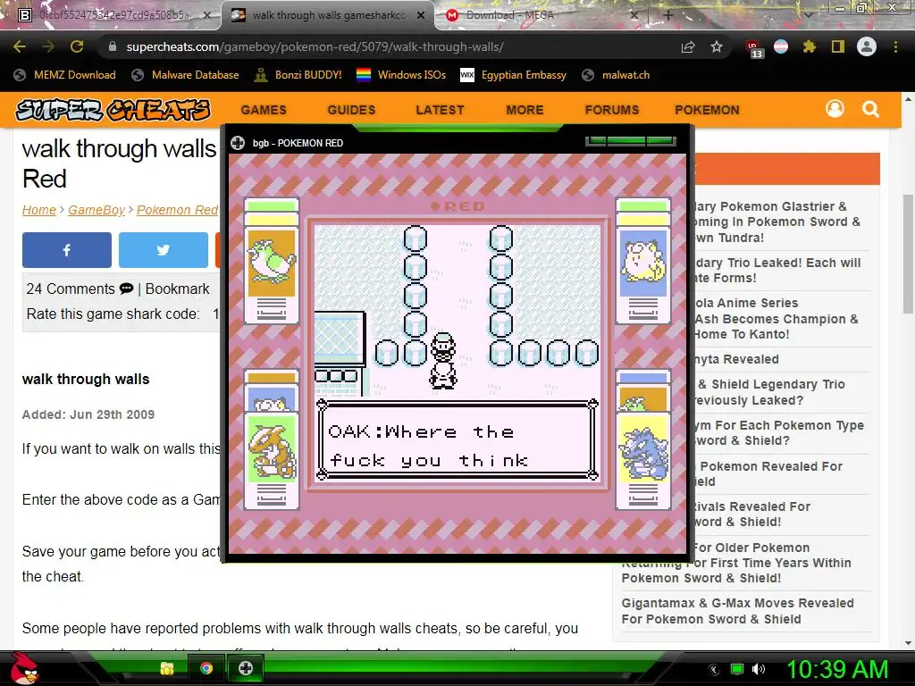Open the malwat.ch bookmark
Image resolution: width=915 pixels, height=686 pixels.
(x=616, y=75)
